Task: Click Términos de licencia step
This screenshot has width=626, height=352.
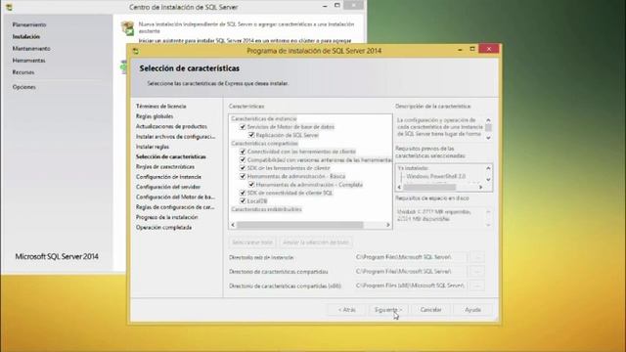Action: click(160, 107)
